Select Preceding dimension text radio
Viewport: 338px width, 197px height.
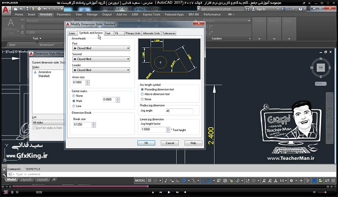click(x=142, y=89)
